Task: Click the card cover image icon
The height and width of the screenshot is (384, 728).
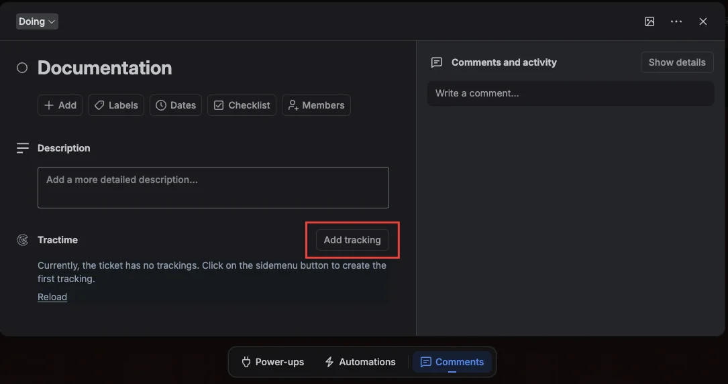Action: tap(649, 21)
